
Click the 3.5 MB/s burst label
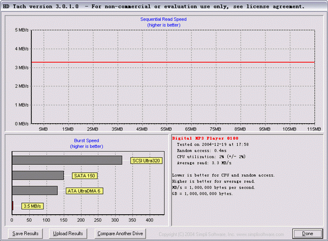[x=32, y=206]
